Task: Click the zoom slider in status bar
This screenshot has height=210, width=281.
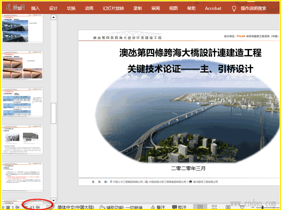Action: click(263, 207)
